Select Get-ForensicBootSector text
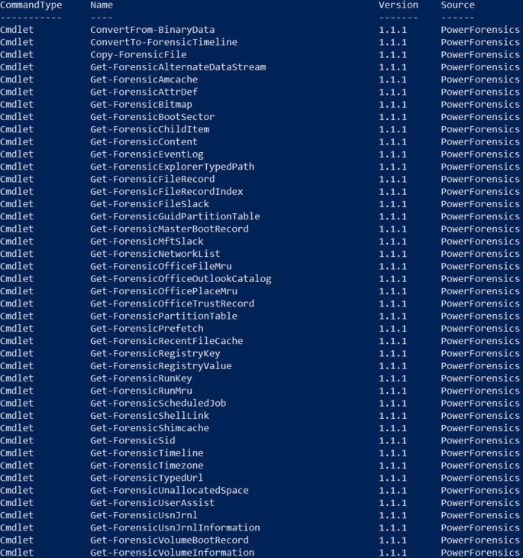The width and height of the screenshot is (523, 558). click(152, 117)
